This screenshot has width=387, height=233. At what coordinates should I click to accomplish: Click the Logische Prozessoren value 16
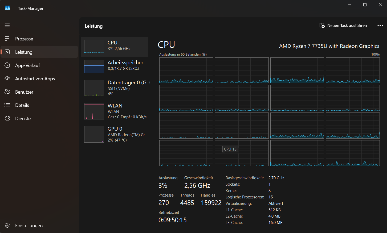(271, 197)
